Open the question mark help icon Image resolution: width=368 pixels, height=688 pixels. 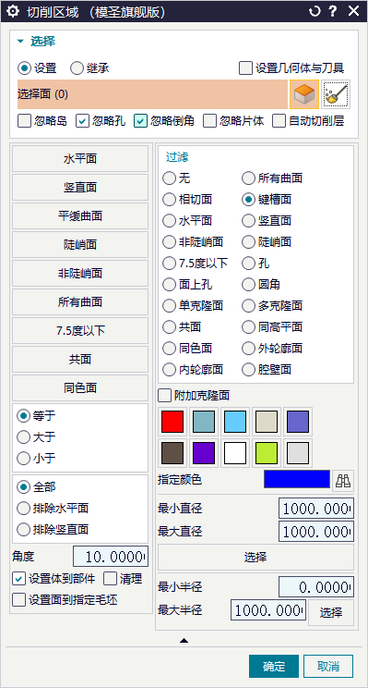(x=334, y=11)
